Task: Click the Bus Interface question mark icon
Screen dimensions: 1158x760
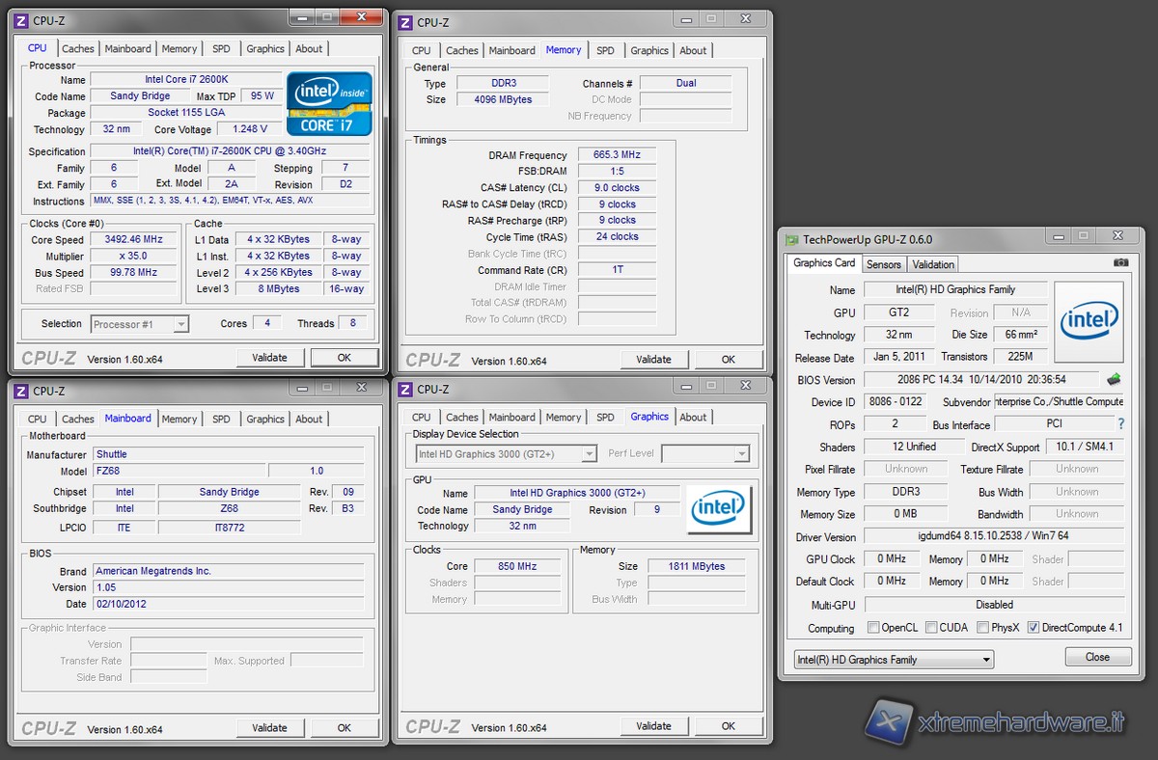Action: point(1120,424)
